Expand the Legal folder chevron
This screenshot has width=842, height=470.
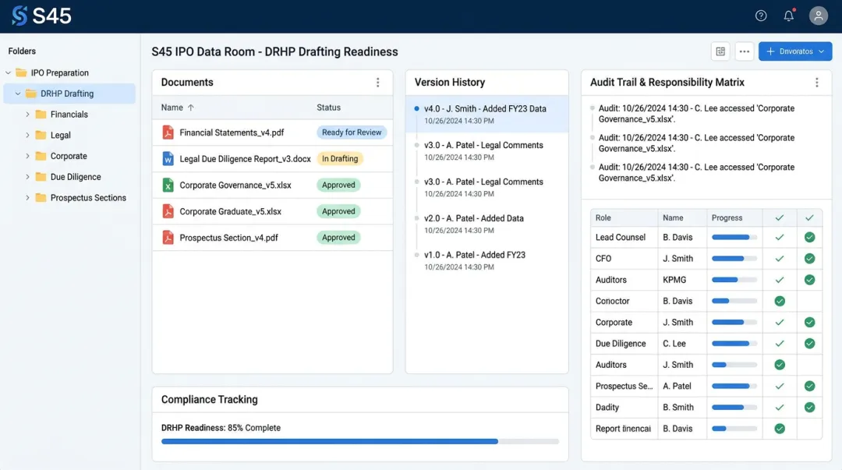[27, 135]
